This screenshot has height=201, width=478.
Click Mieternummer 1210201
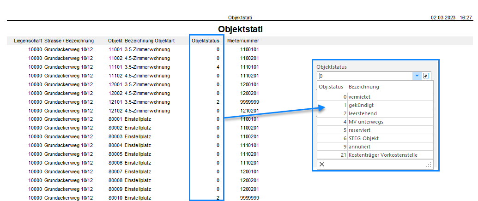(x=250, y=111)
